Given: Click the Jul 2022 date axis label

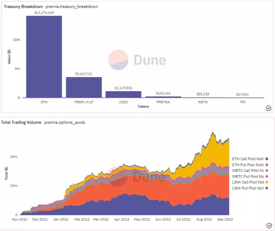Looking at the screenshot, I should (183, 219).
